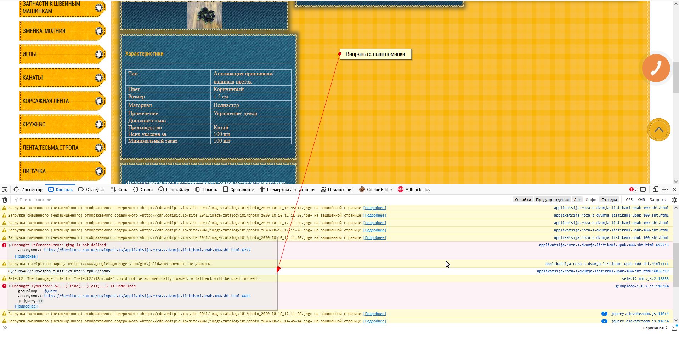Click the jQuery link beside grouploop
679x339 pixels.
point(50,291)
